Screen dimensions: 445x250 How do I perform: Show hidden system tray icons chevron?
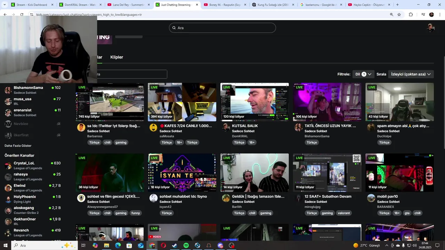click(x=386, y=245)
